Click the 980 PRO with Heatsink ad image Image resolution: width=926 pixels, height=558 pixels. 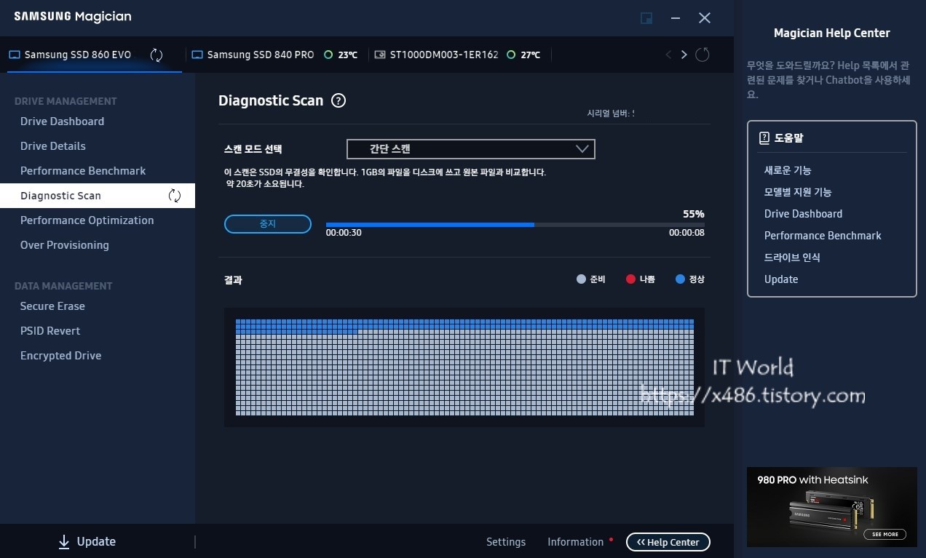coord(832,507)
